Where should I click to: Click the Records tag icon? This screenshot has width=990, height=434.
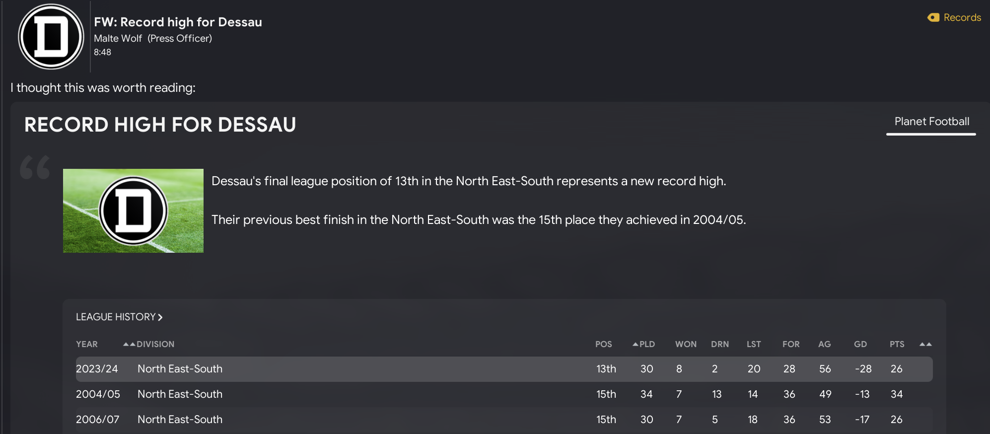click(x=933, y=18)
